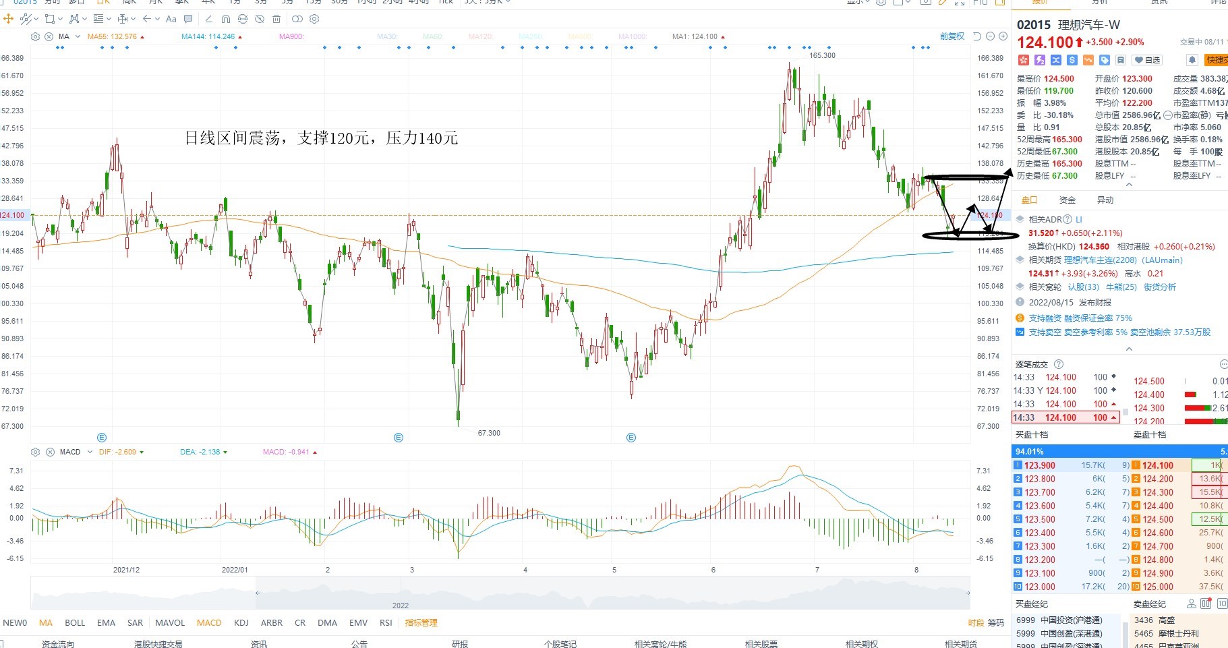Close the MA indicator overlay
The image size is (1228, 648).
point(49,36)
